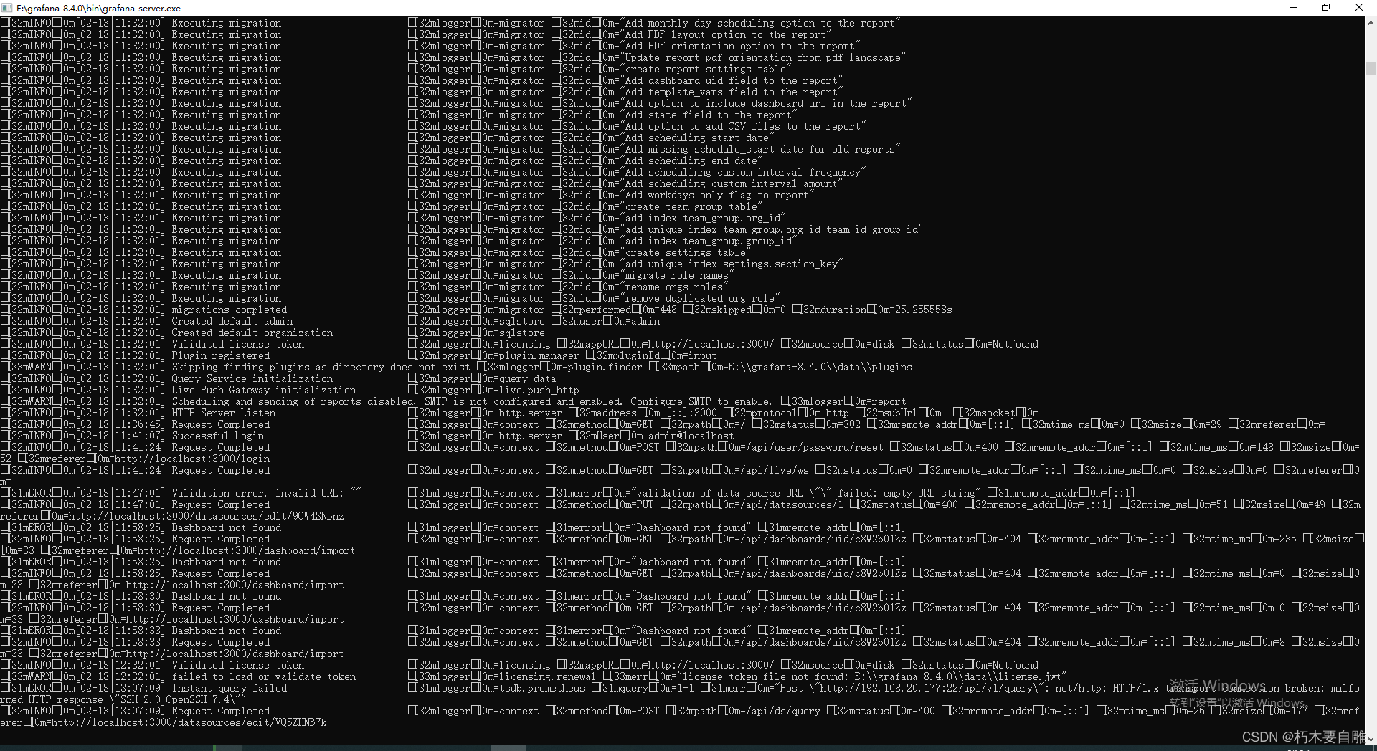The image size is (1377, 751).
Task: Click the vertical scrollbar thumb of the console
Action: (1371, 68)
